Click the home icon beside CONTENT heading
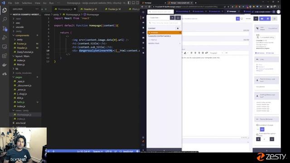This screenshot has height=163, width=290. coord(178,28)
